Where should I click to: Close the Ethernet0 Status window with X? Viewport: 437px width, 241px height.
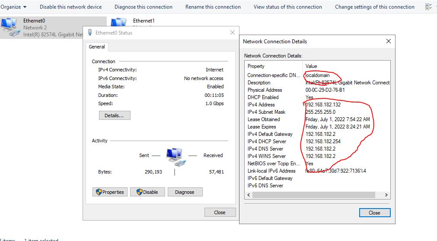(233, 32)
